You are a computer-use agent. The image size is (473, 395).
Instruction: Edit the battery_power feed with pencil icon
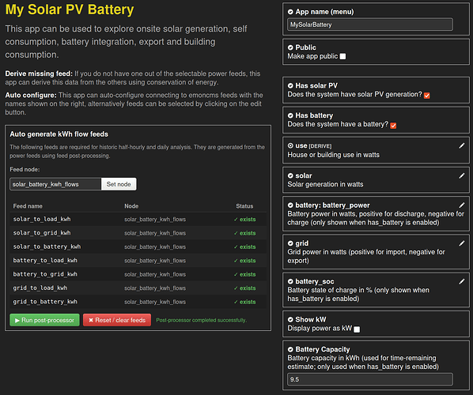tap(462, 205)
